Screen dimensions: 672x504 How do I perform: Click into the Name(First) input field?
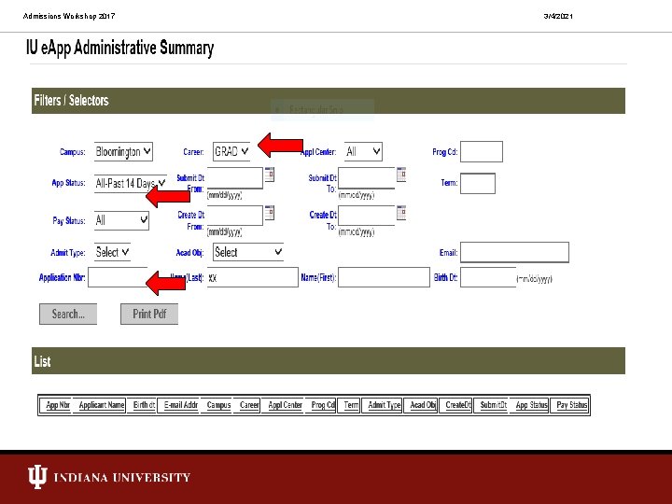[x=384, y=277]
